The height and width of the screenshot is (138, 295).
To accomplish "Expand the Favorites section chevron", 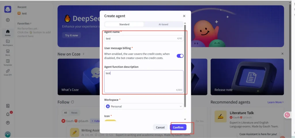I will (x=31, y=24).
